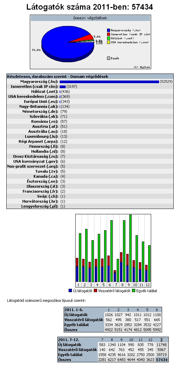
Task: Click the (3197) count for Ismeretlen
Action: coord(72,87)
